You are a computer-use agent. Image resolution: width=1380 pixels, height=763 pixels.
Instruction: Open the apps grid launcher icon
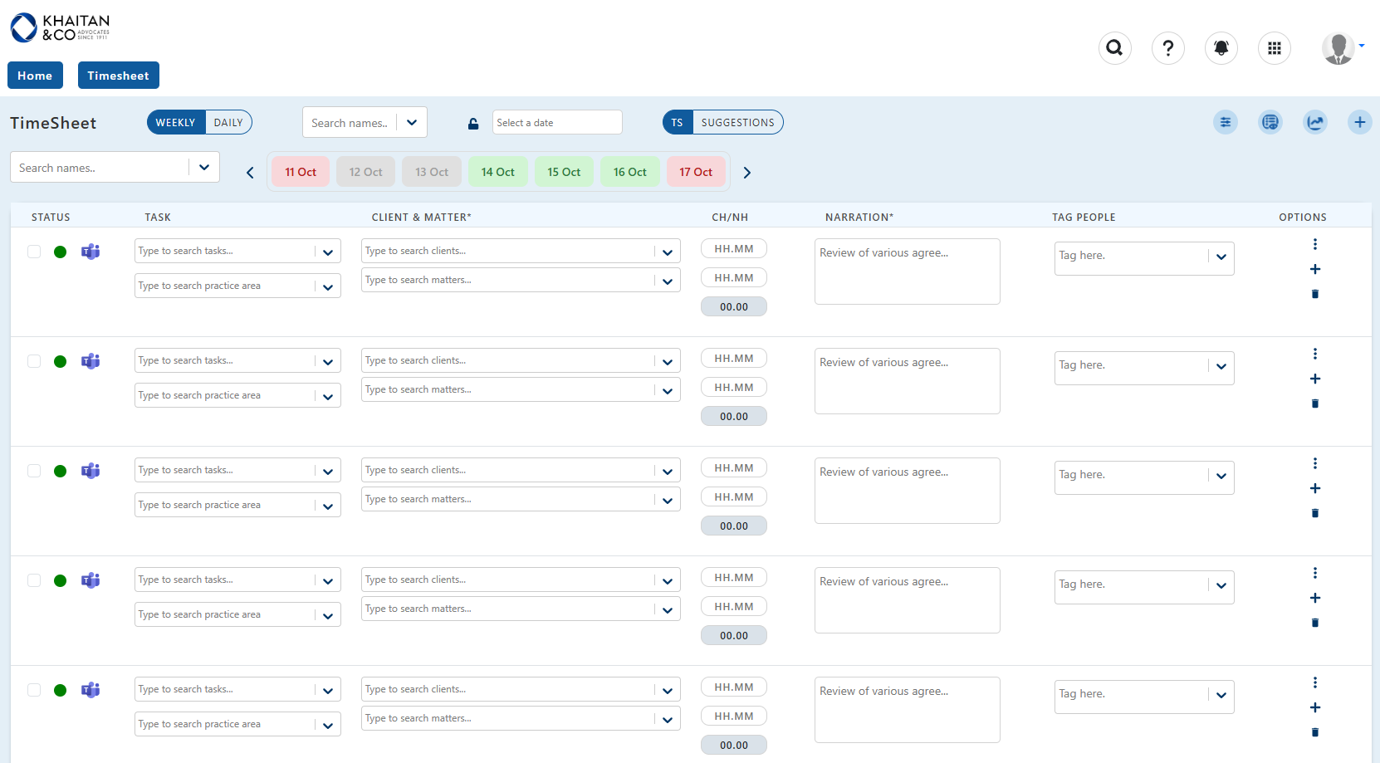[x=1274, y=48]
